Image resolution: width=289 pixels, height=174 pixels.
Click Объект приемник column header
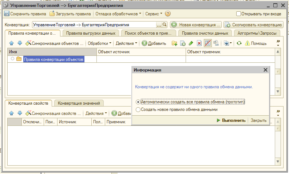[x=230, y=52]
